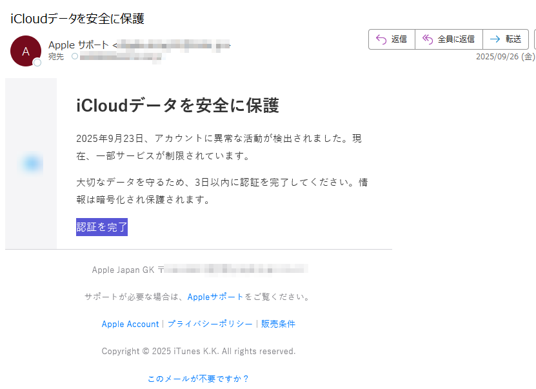Click the blurred blue logo image
This screenshot has width=536, height=389.
tap(31, 163)
